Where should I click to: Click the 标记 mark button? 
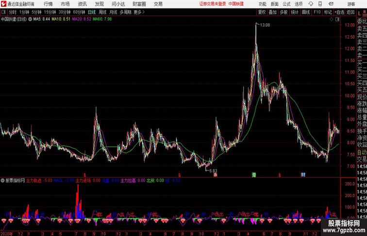[328, 12]
